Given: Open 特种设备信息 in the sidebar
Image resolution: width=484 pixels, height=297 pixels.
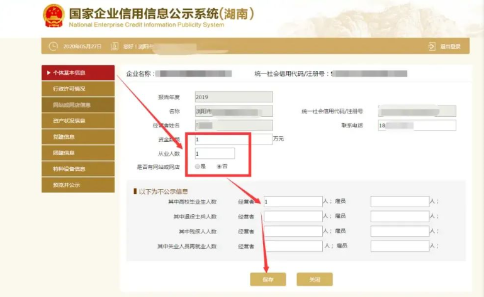Looking at the screenshot, I should pyautogui.click(x=77, y=169).
